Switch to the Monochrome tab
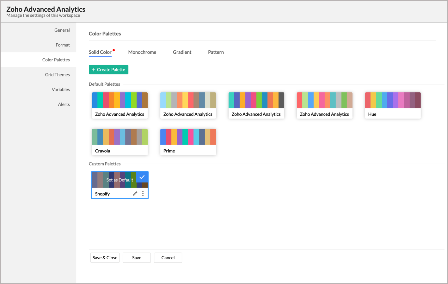Image resolution: width=448 pixels, height=284 pixels. pos(142,52)
